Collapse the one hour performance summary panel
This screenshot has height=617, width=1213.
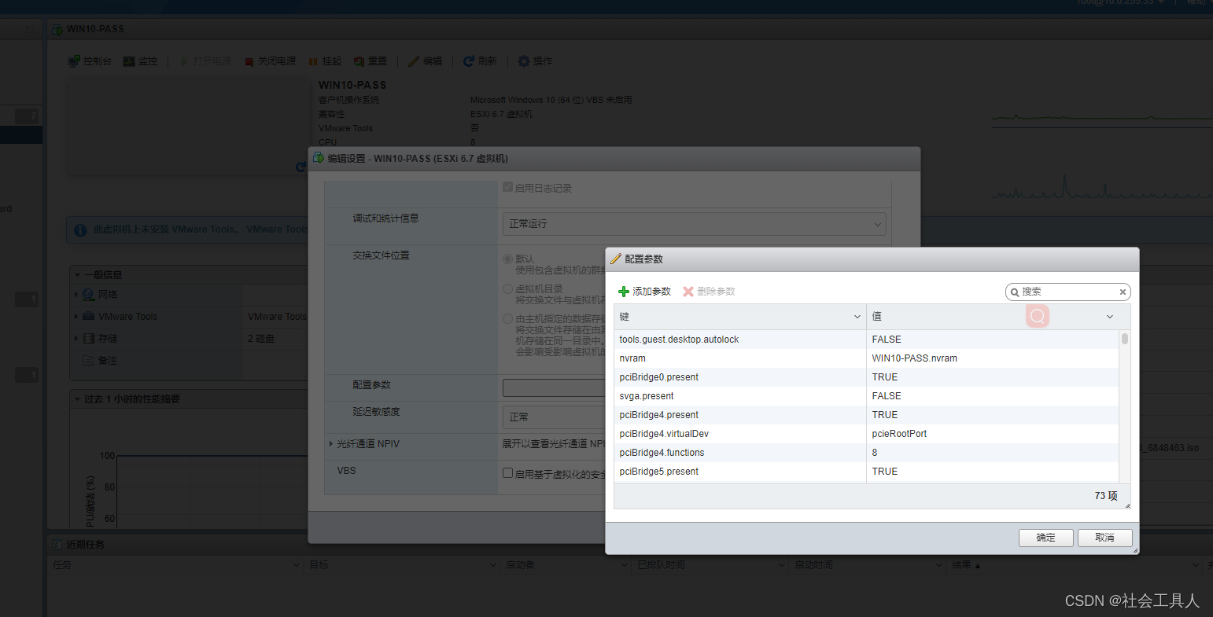tap(77, 399)
